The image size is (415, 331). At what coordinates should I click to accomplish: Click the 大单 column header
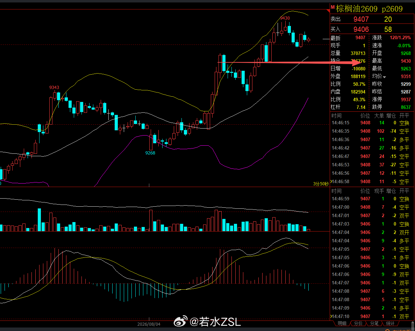[379, 116]
